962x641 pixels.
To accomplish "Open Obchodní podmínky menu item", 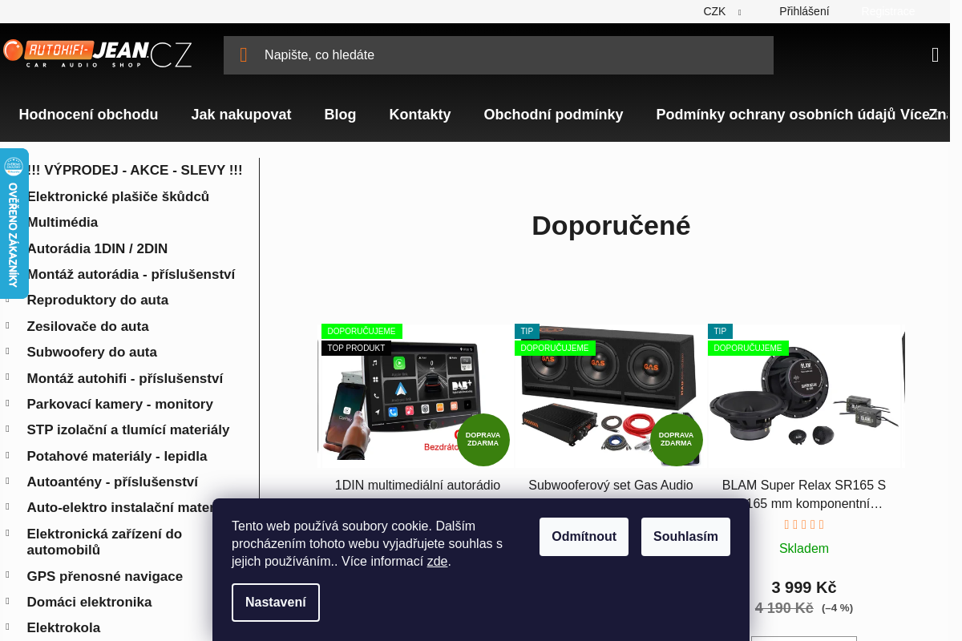I will [x=553, y=115].
